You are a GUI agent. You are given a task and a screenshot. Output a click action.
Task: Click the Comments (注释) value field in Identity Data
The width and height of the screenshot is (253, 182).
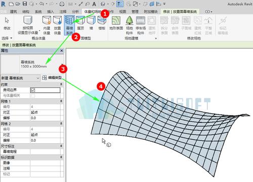45,168
